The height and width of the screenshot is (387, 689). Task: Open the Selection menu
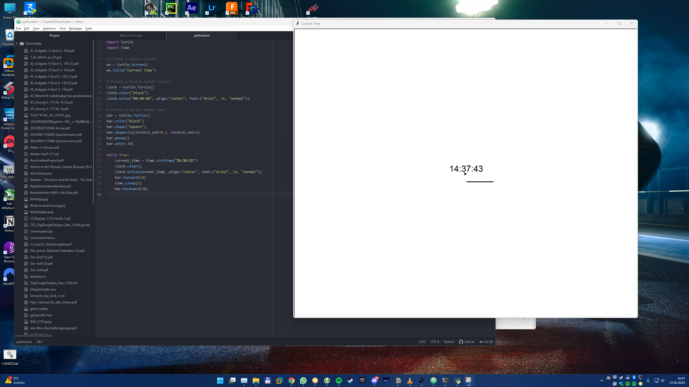[49, 28]
